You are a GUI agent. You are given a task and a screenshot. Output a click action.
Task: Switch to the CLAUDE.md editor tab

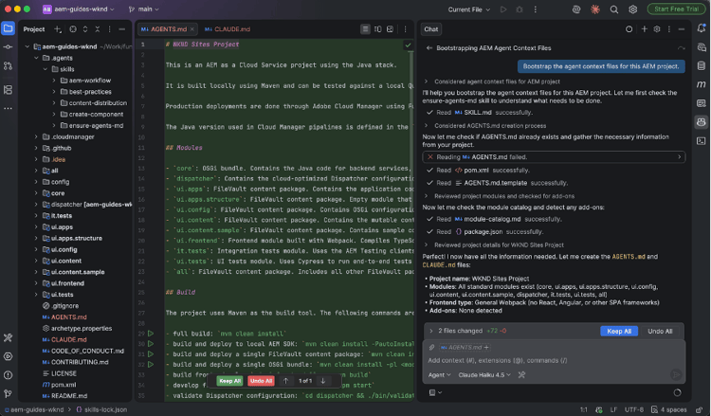point(228,29)
